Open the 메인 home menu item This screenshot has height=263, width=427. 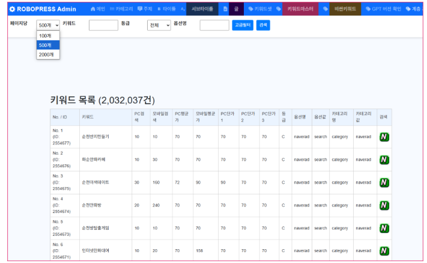[98, 9]
